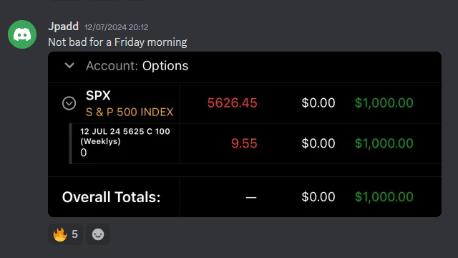This screenshot has height=258, width=458.
Task: Click the S & P 500 INDEX label
Action: [x=130, y=112]
